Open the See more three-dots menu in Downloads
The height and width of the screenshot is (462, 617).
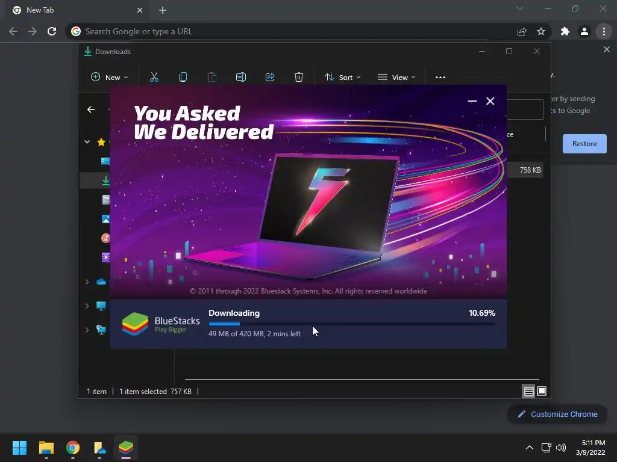[x=440, y=78]
